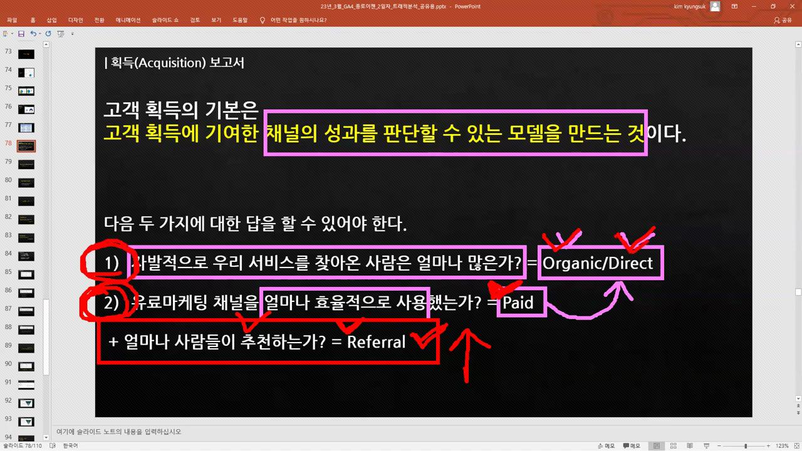Select slide 86 thumbnail
Screen dimensions: 802x451
26,293
